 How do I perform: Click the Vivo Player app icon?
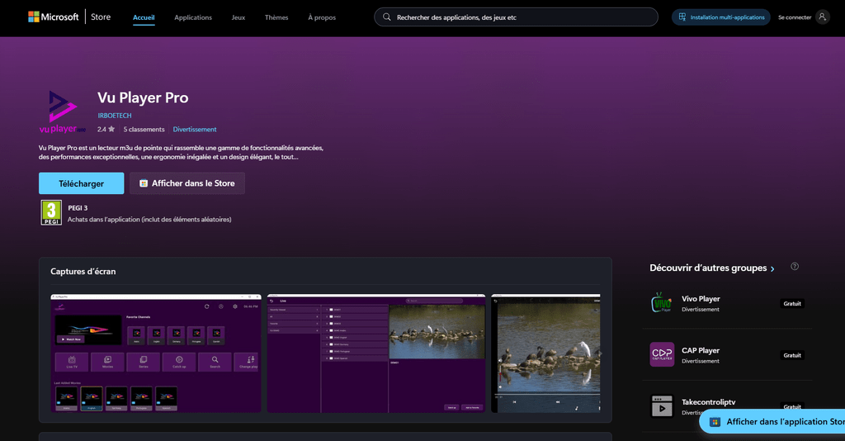point(662,303)
